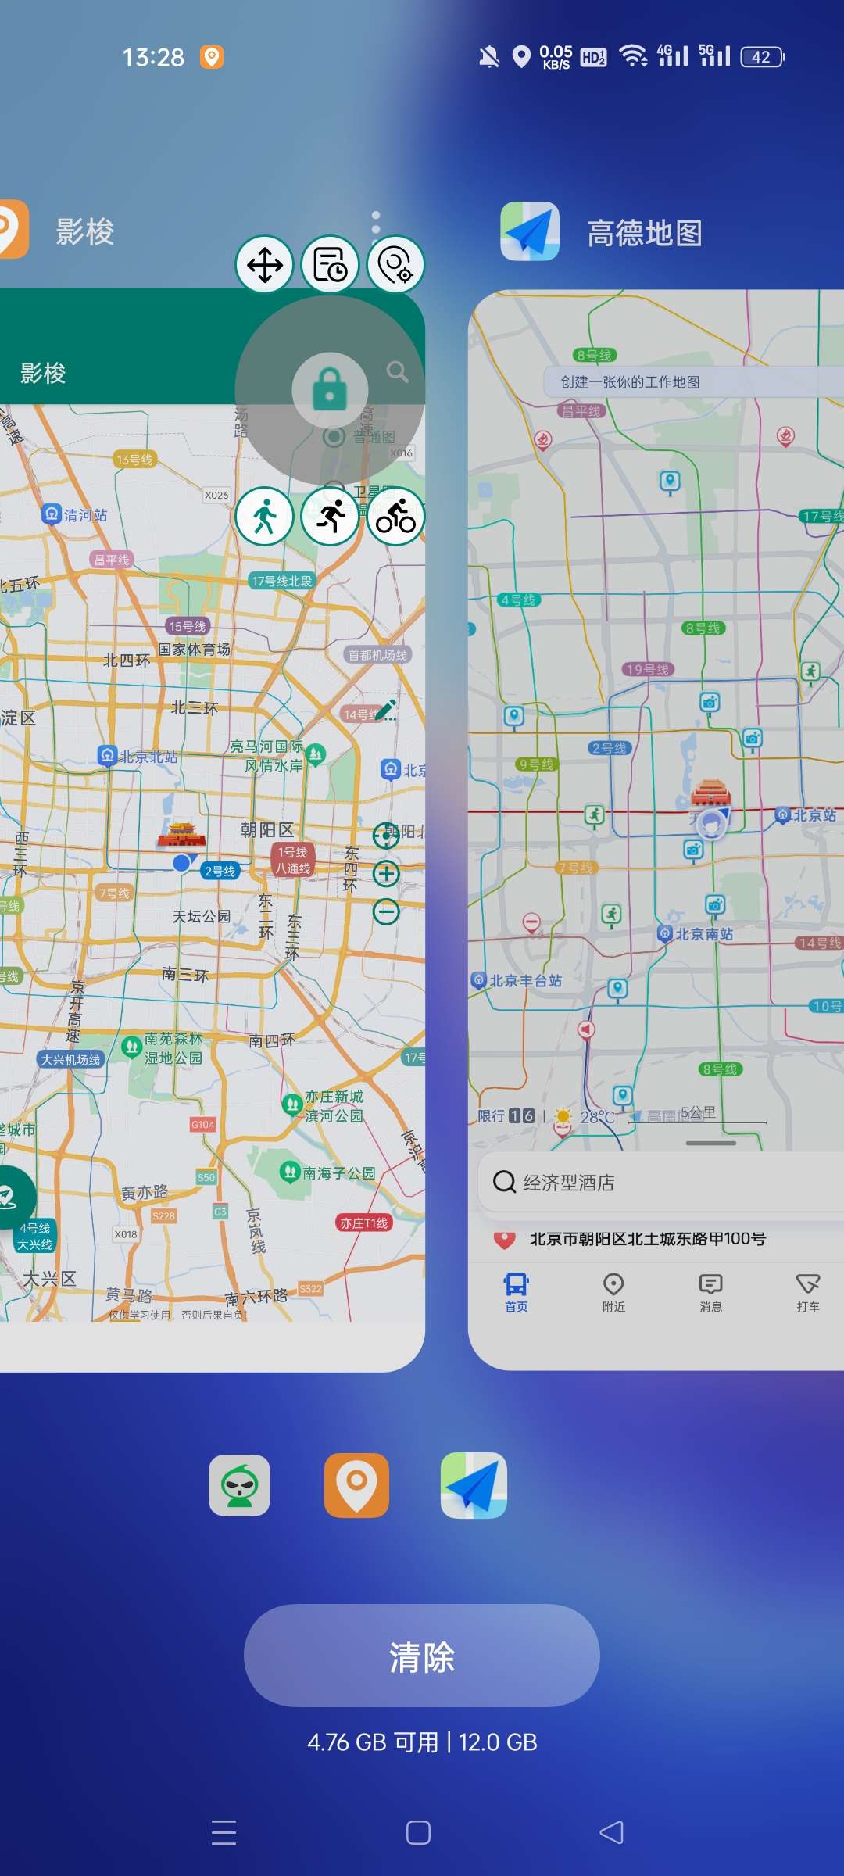Screen dimensions: 844x1876
Task: Tap the 经济型酒店 search field
Action: (656, 1182)
